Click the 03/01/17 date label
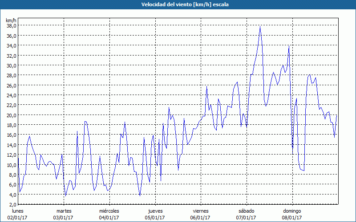This screenshot has height=222, width=356. 64,218
